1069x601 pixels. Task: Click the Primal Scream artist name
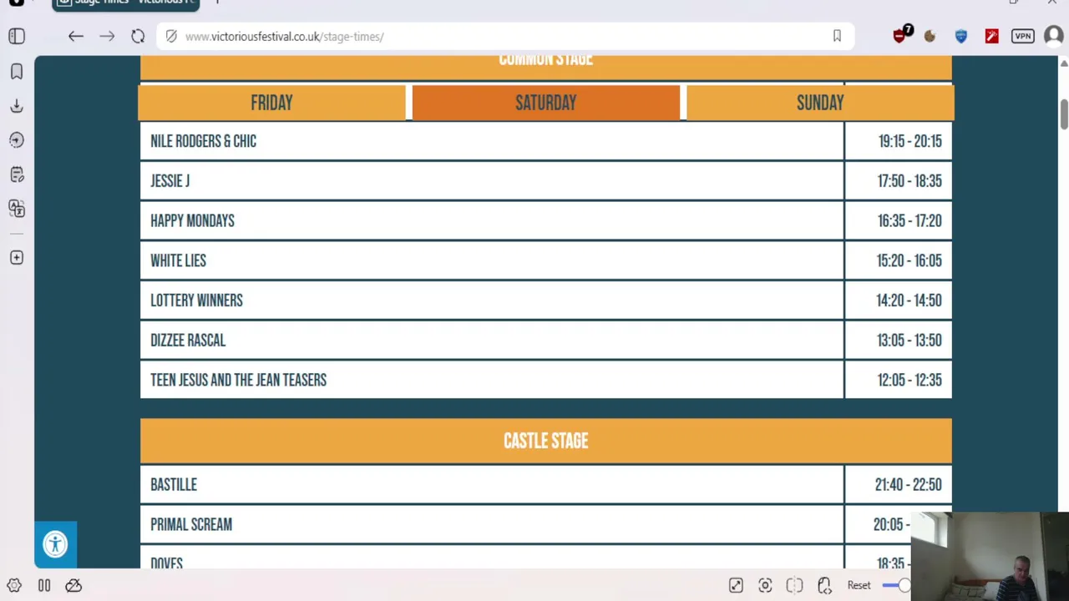coord(191,524)
